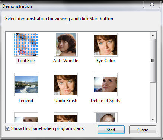Select the Anti-Wrinkle demonstration thumbnail

pyautogui.click(x=66, y=45)
